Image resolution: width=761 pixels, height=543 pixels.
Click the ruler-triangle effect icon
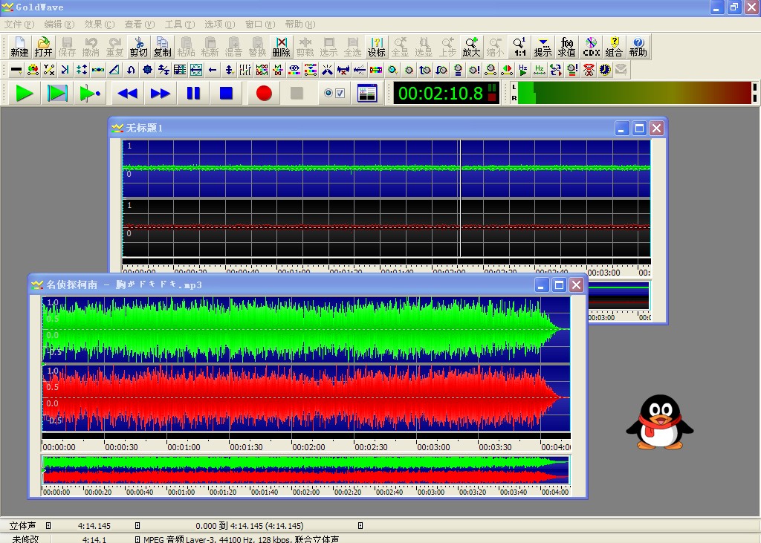pos(114,70)
